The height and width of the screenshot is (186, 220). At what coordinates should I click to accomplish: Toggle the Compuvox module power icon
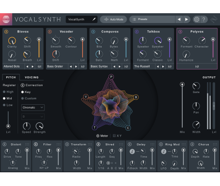point(93,32)
